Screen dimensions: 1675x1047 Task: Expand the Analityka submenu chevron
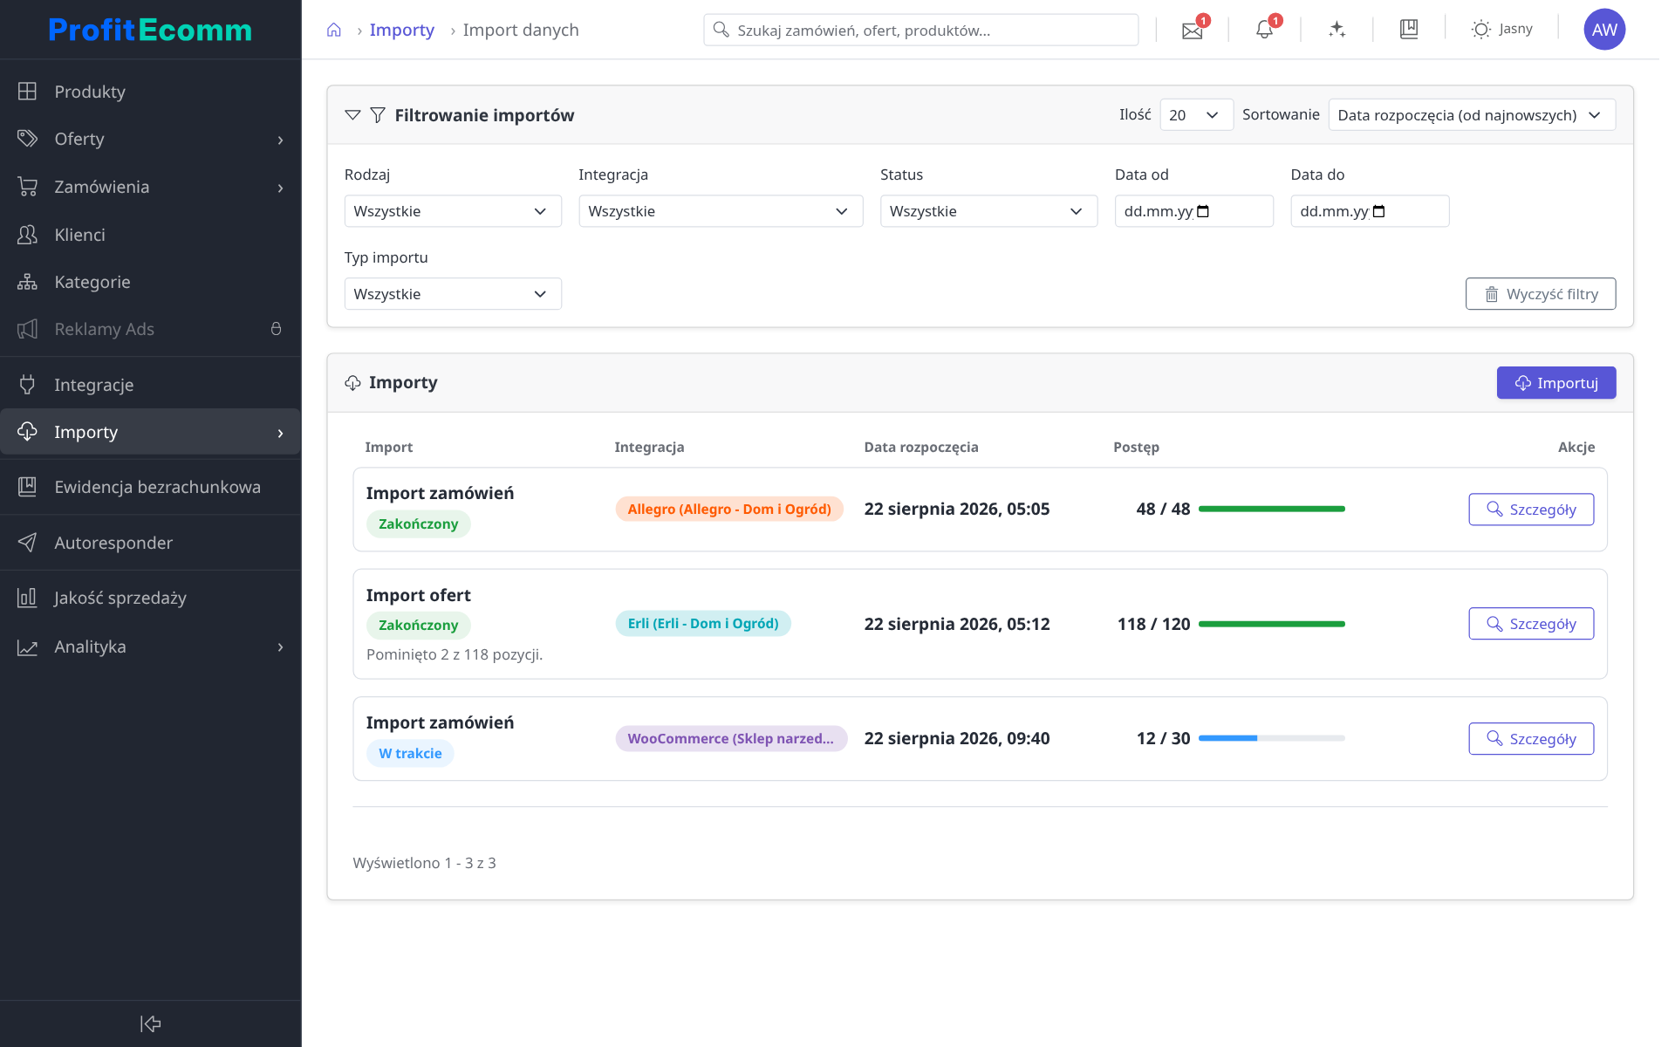[280, 647]
